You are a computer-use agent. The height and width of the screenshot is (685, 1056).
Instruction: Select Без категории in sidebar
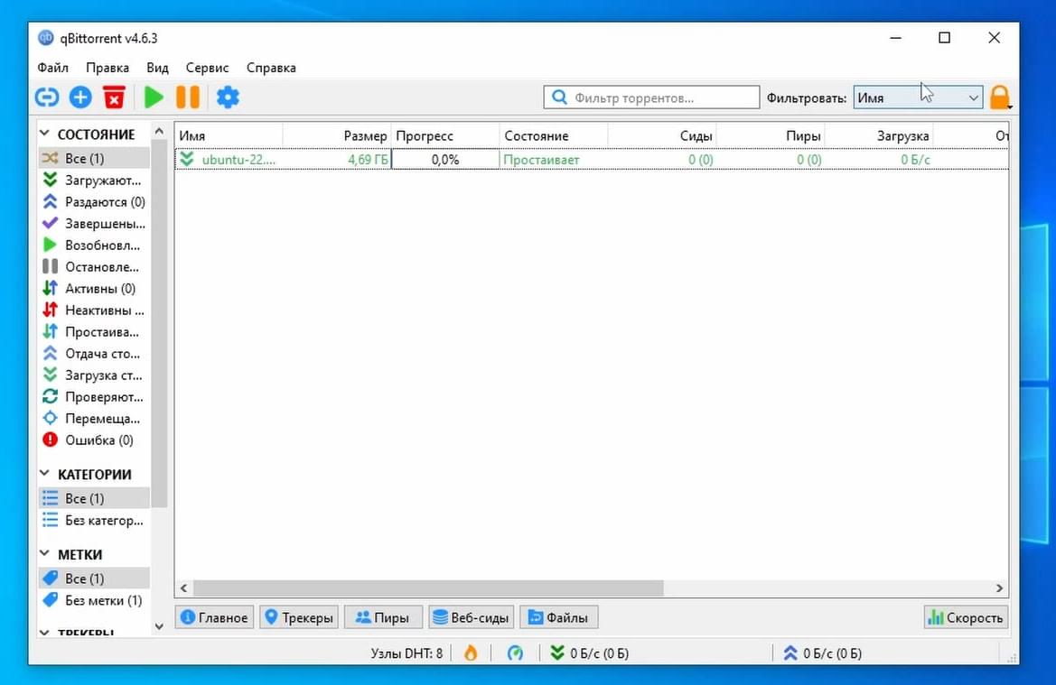tap(94, 520)
